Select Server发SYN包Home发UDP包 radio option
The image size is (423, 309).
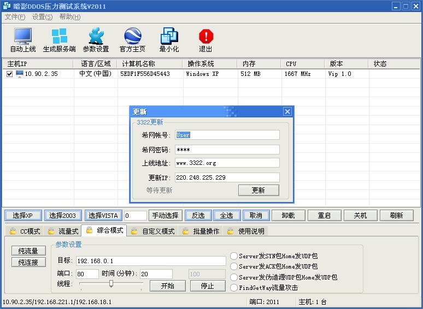[234, 256]
